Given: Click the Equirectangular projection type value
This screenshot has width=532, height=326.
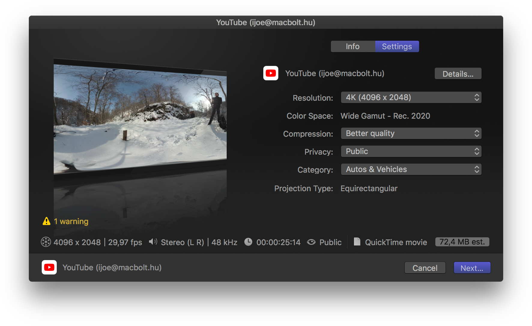Looking at the screenshot, I should tap(369, 188).
